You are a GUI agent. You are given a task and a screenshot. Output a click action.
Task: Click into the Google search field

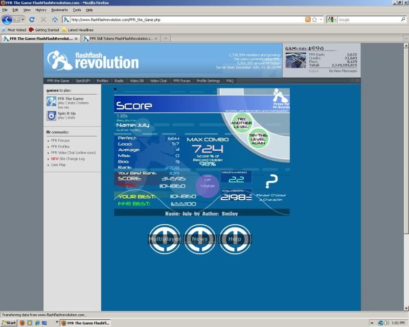click(x=369, y=19)
